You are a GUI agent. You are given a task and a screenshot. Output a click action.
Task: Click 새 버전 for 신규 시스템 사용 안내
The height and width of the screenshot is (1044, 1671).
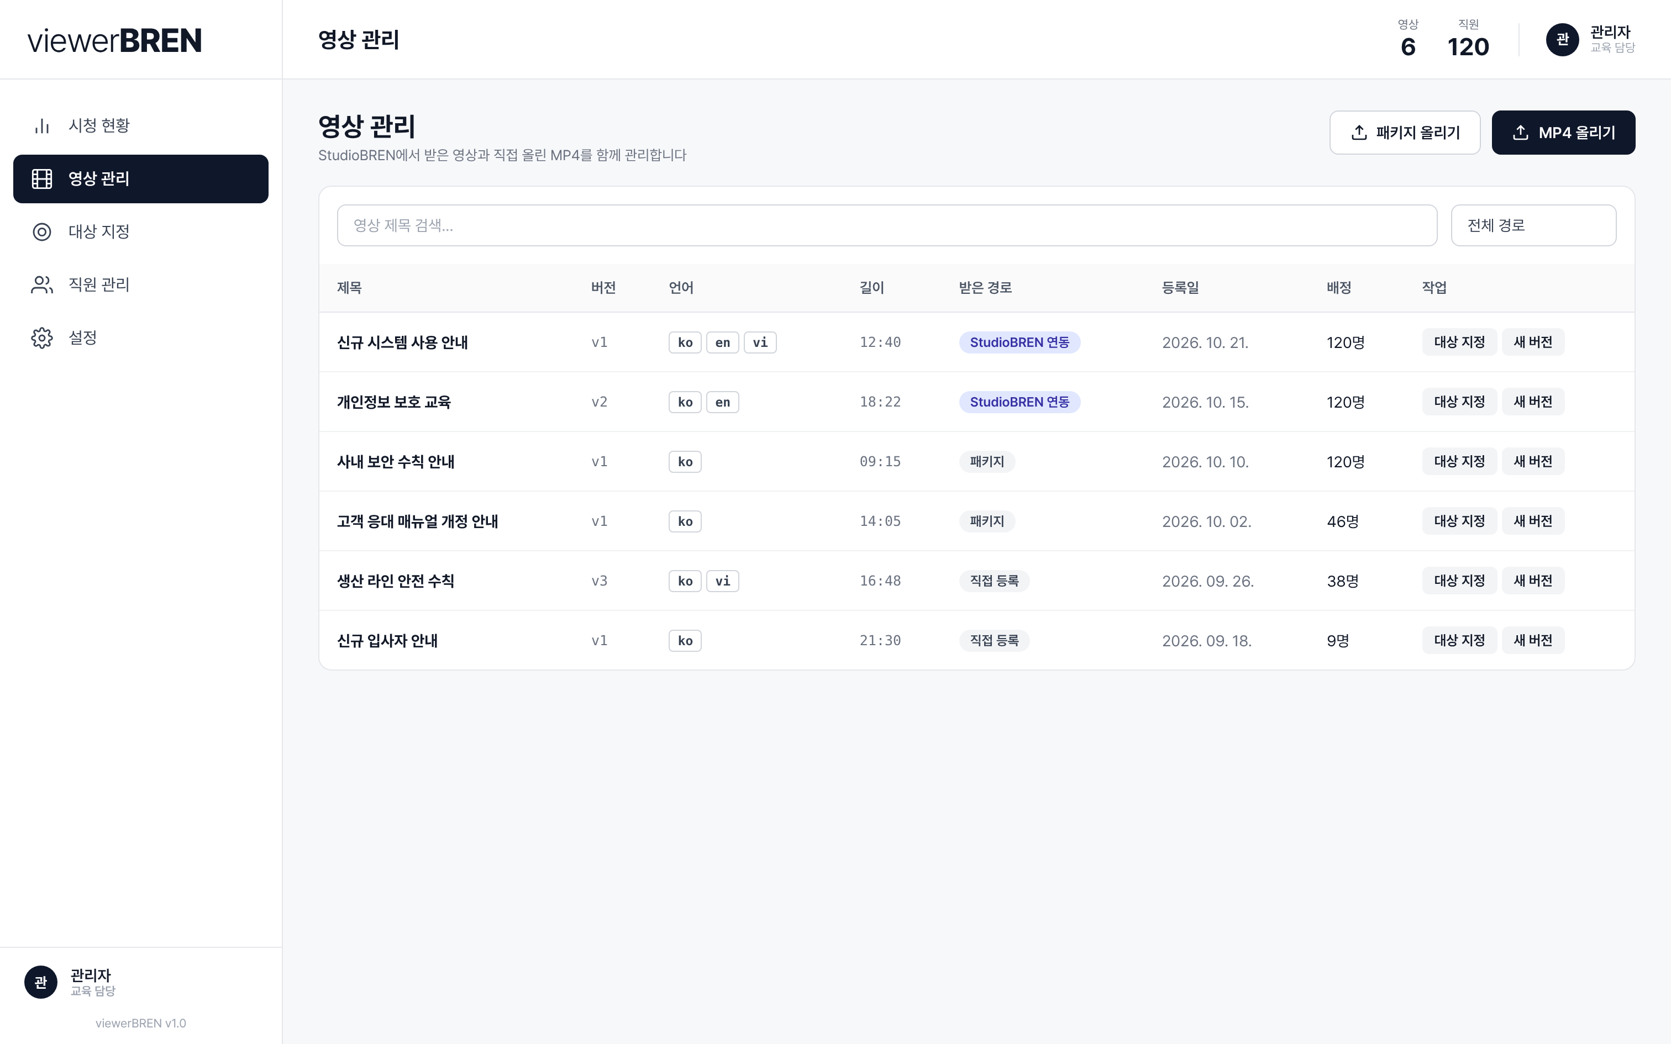[x=1532, y=342]
